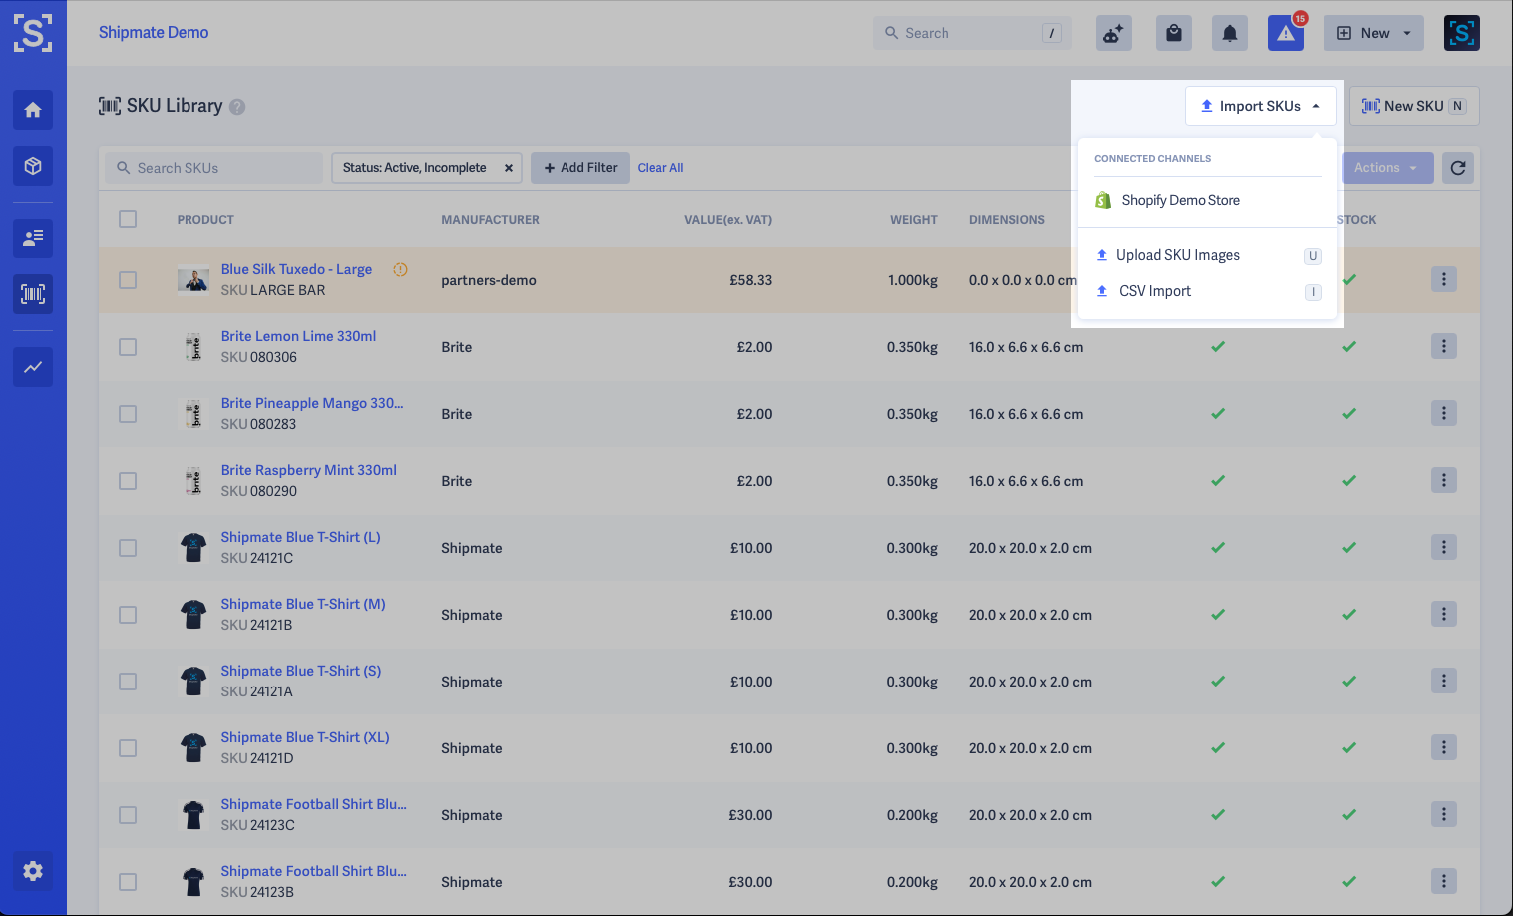This screenshot has height=916, width=1513.
Task: Remove the Status filter with the x
Action: (x=509, y=168)
